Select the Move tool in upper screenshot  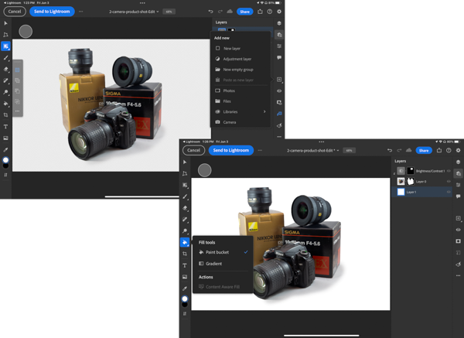tap(5, 23)
